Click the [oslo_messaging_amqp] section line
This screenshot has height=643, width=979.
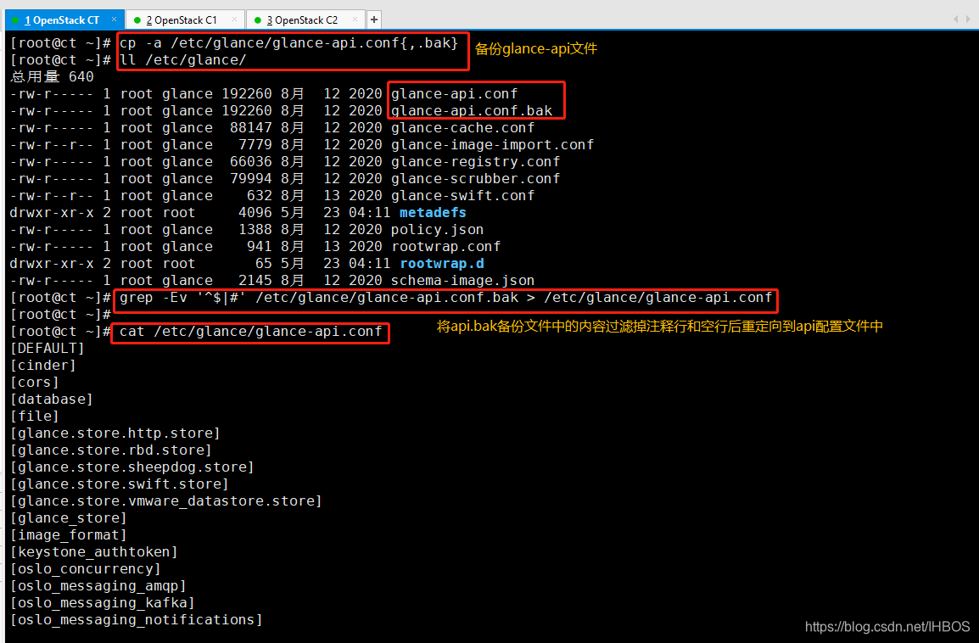(x=98, y=585)
